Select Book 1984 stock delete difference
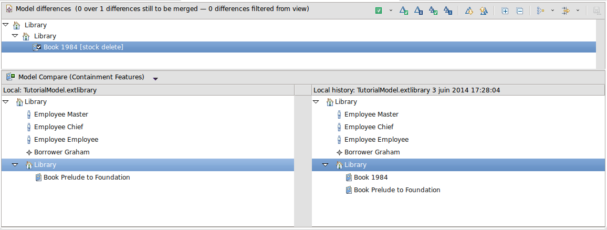This screenshot has width=607, height=230. 83,47
